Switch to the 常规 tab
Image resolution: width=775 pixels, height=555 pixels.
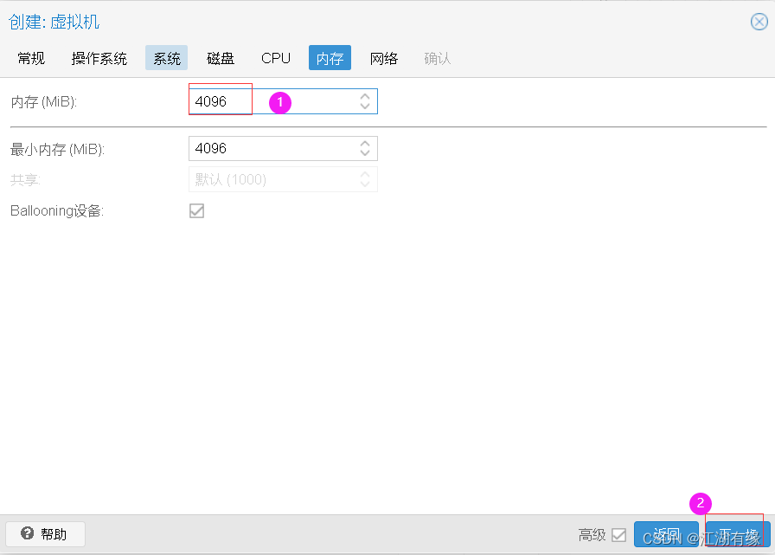pos(30,58)
